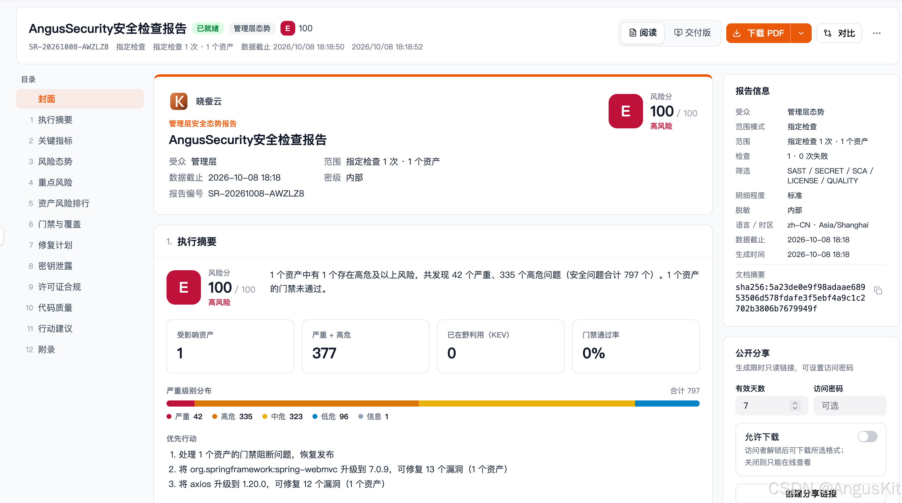Viewport: 902px width, 503px height.
Task: Go to 关键指标 section in contents
Action: (x=80, y=141)
